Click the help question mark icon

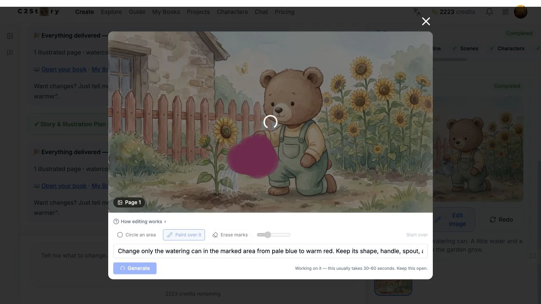pos(116,222)
